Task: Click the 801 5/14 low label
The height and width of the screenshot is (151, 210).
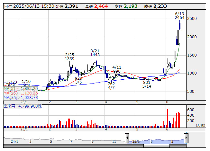Action: click(x=147, y=84)
